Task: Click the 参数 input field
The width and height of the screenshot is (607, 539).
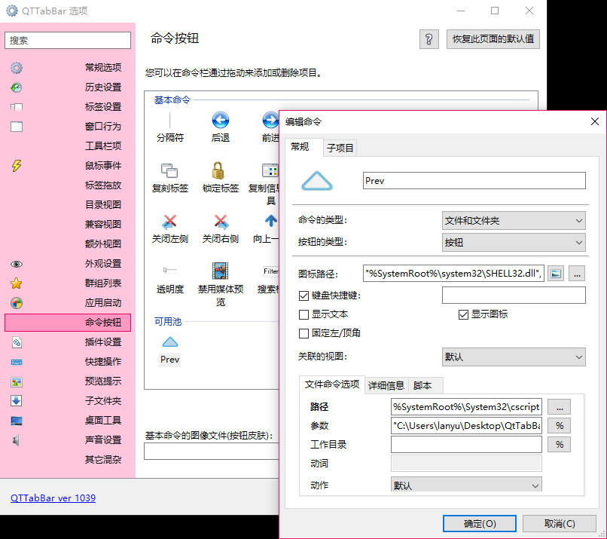Action: pyautogui.click(x=466, y=426)
